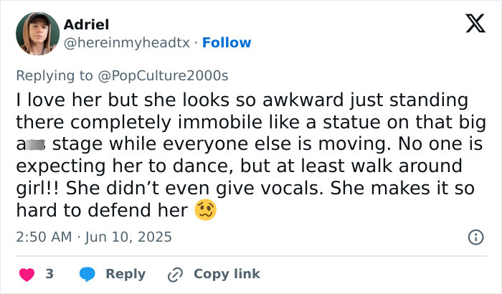
Task: Open the @hereinmyheadtx handle
Action: point(127,43)
